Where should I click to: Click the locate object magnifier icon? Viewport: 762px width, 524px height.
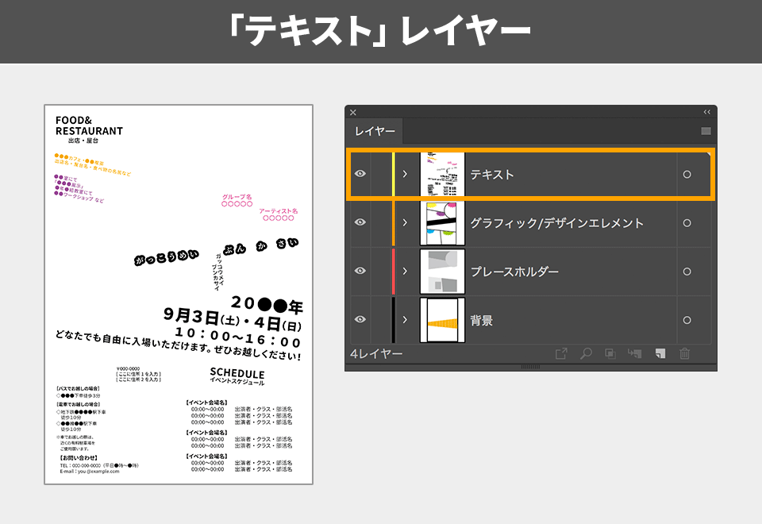click(586, 353)
